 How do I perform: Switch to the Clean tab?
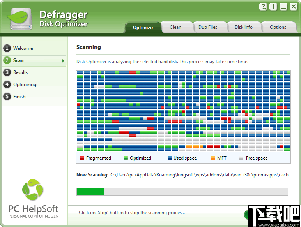(x=175, y=27)
